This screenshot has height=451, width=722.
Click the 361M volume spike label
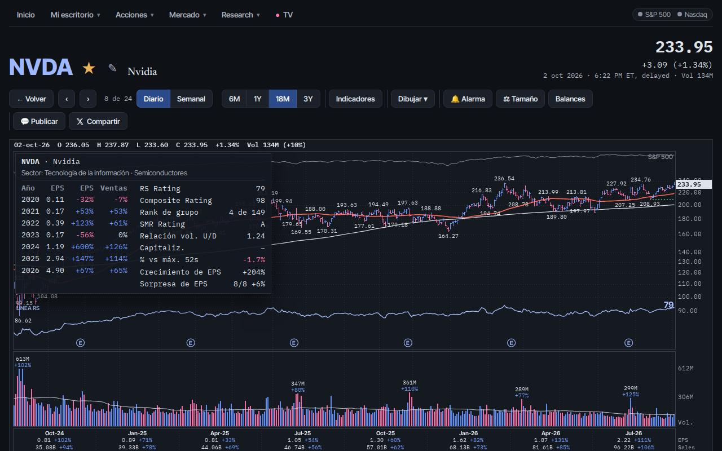[410, 383]
